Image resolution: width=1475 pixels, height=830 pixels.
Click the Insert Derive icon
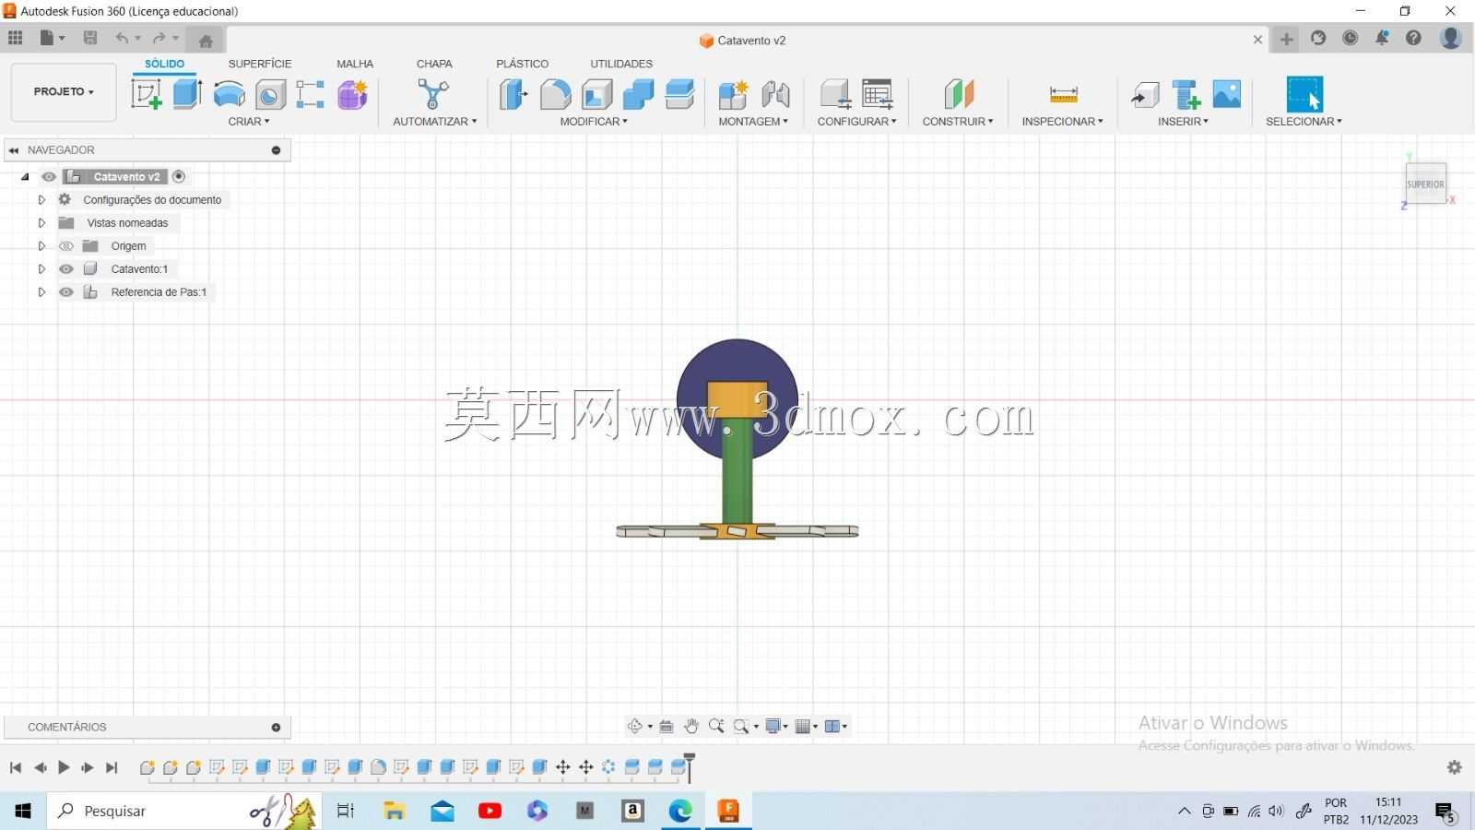point(1145,94)
